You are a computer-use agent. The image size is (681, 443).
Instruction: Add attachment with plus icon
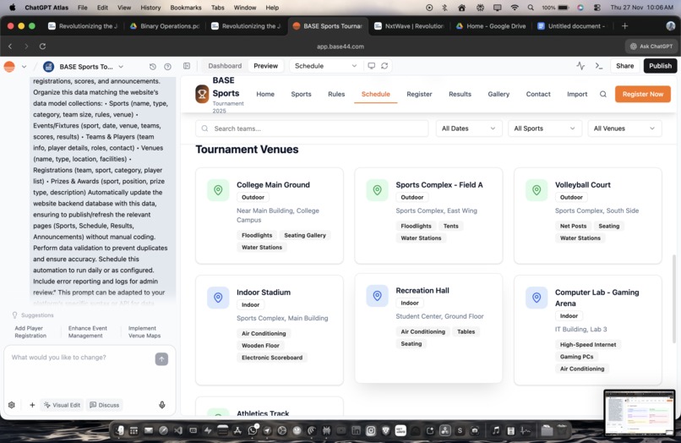(32, 405)
